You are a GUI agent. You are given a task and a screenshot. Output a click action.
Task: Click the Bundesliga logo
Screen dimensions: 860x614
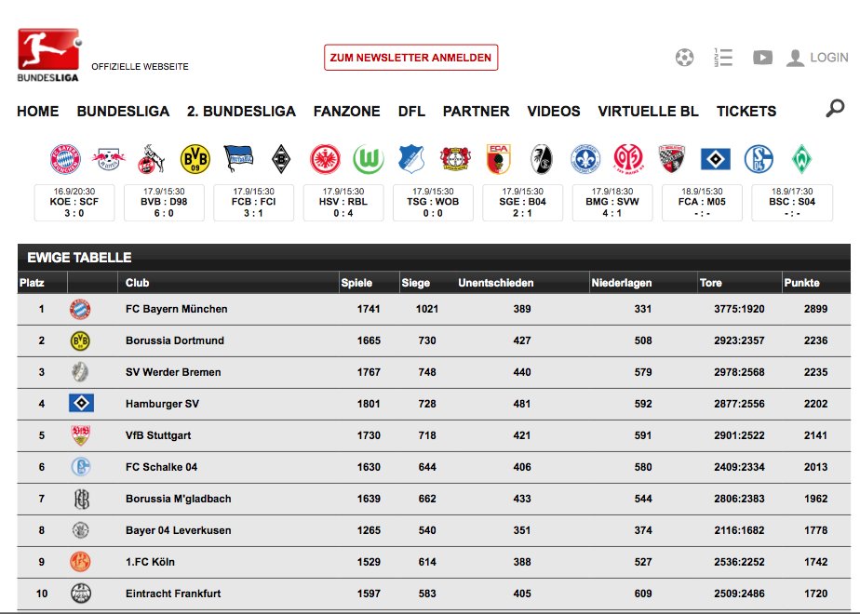point(49,55)
